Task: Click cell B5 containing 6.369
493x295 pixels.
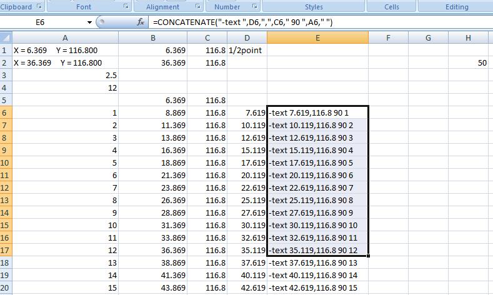Action: 153,100
